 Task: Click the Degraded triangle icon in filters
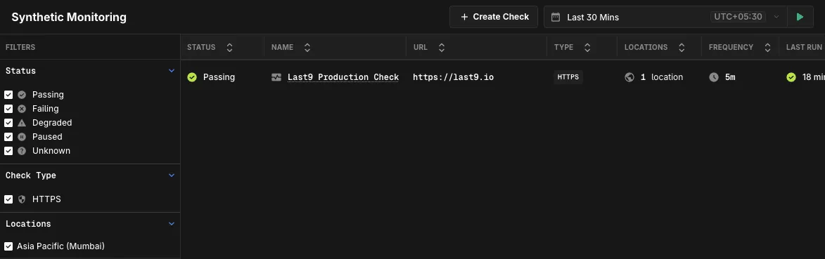click(22, 122)
